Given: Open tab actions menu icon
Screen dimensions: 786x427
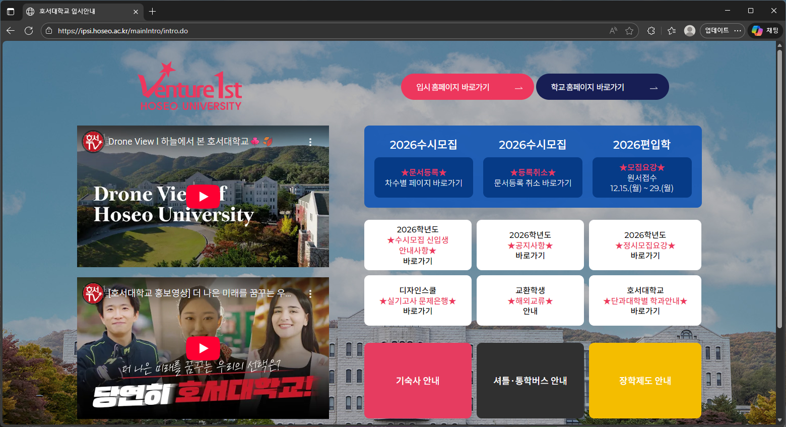Looking at the screenshot, I should point(11,11).
